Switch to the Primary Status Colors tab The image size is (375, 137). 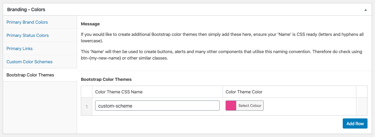point(28,36)
